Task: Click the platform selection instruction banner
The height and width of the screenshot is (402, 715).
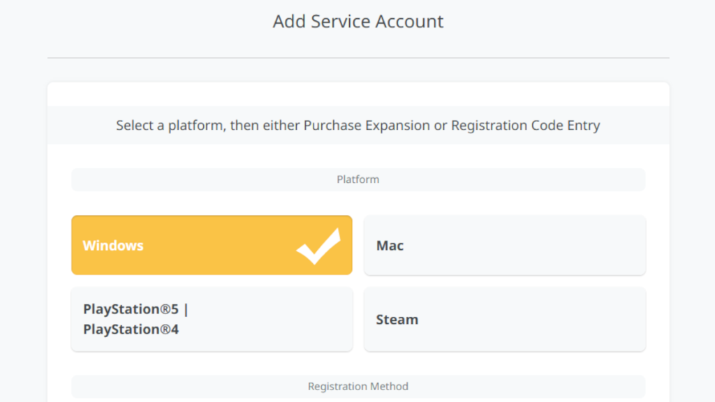Action: click(357, 126)
